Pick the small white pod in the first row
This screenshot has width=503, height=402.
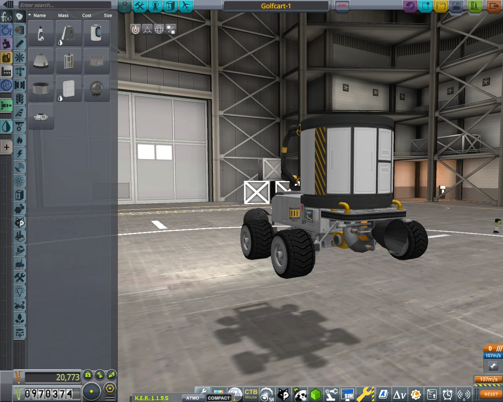click(41, 33)
